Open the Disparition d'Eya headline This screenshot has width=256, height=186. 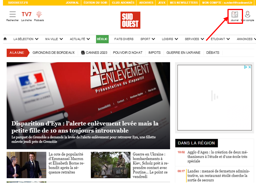[x=85, y=127]
